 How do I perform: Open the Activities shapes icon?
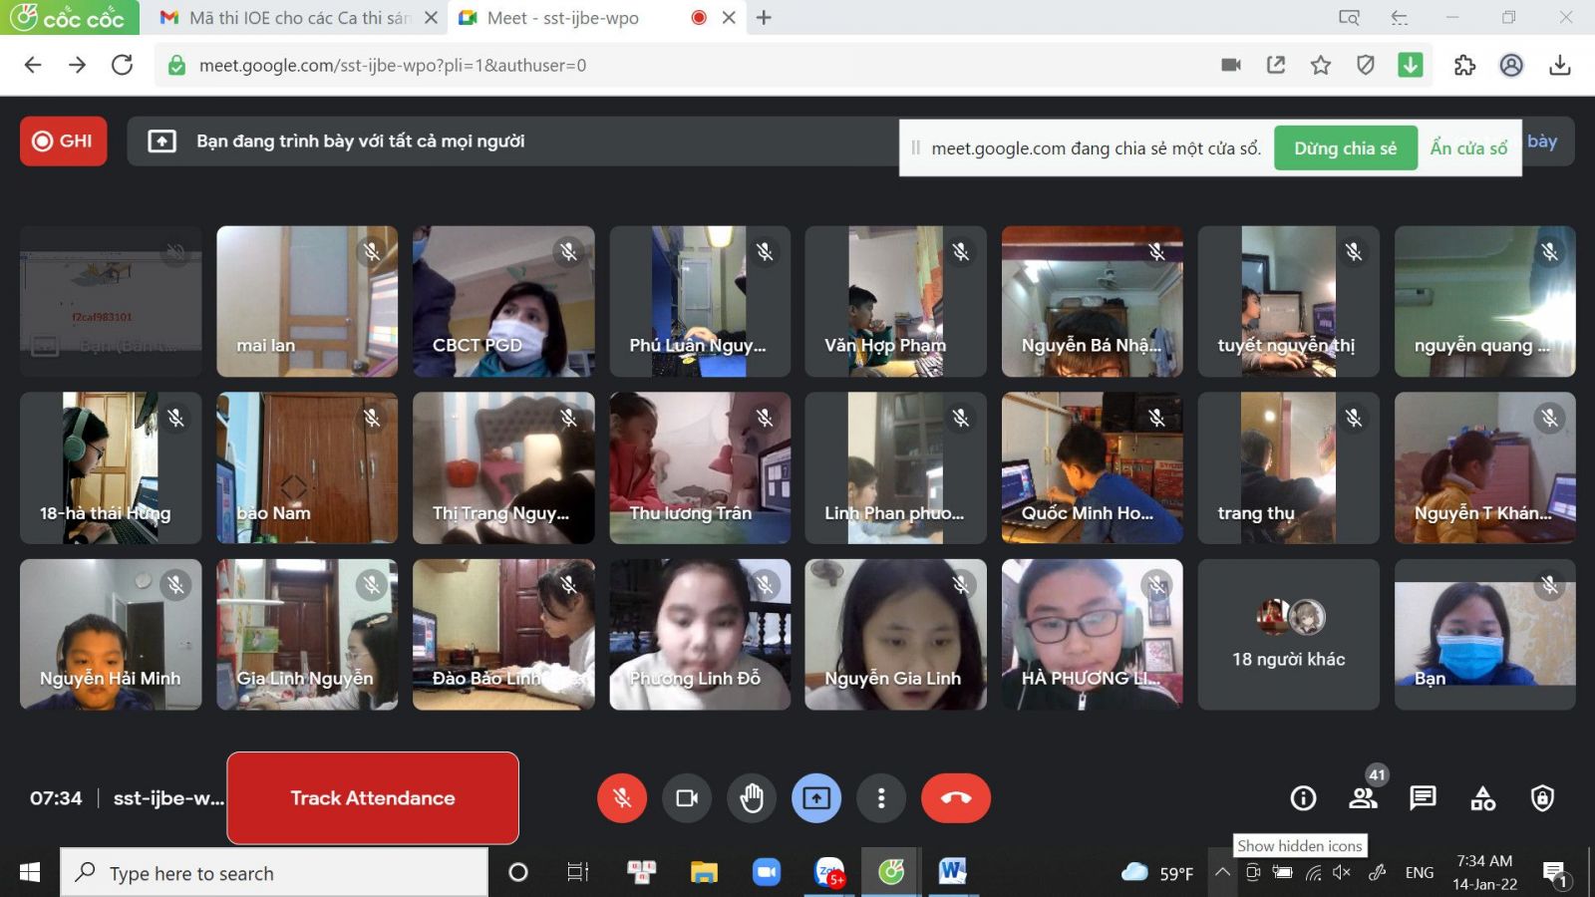pos(1482,798)
